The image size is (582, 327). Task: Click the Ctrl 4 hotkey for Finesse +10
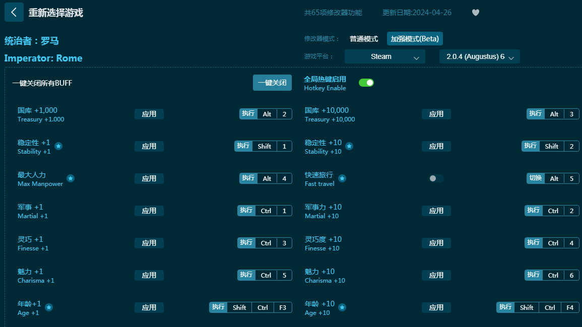(552, 243)
